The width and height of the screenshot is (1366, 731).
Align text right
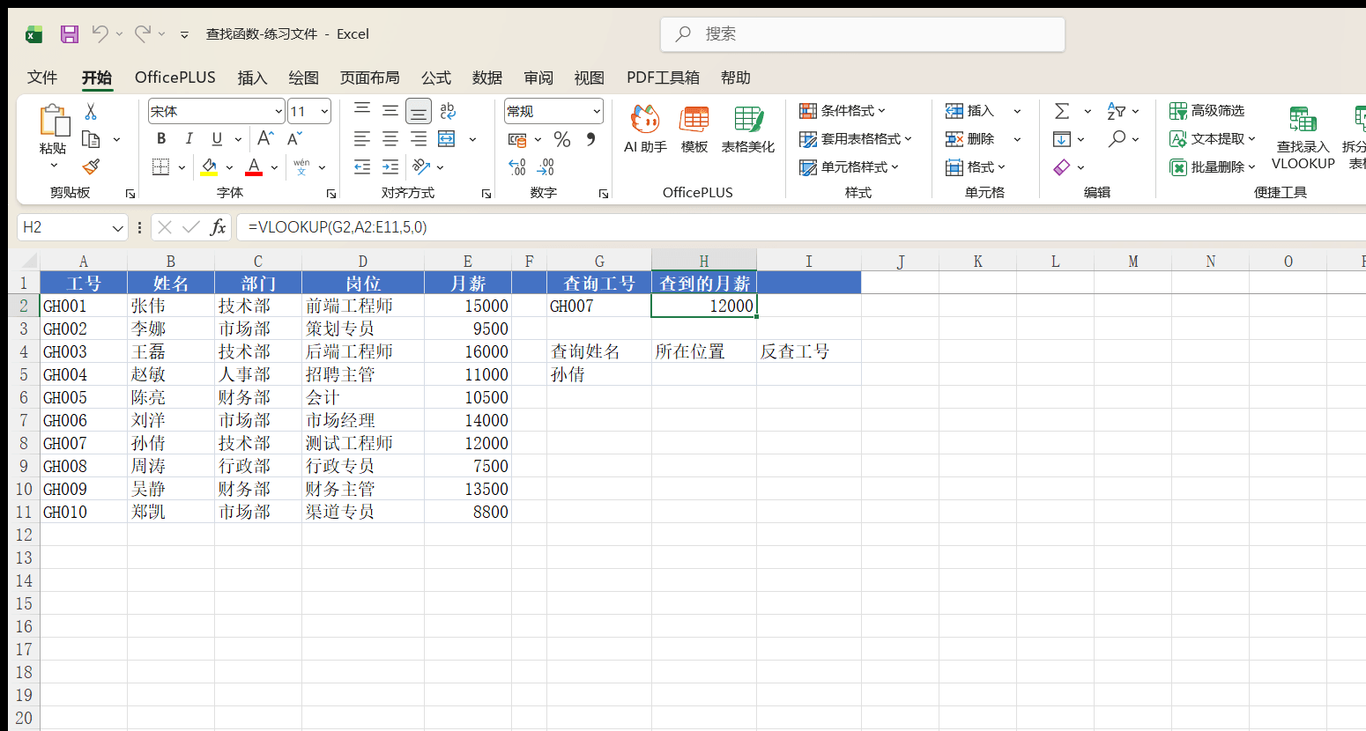(x=419, y=138)
